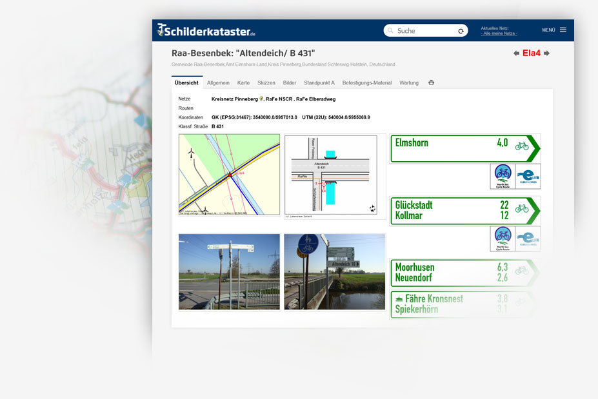
Task: Click the Glückstadt Kollmar direction sign
Action: click(464, 210)
